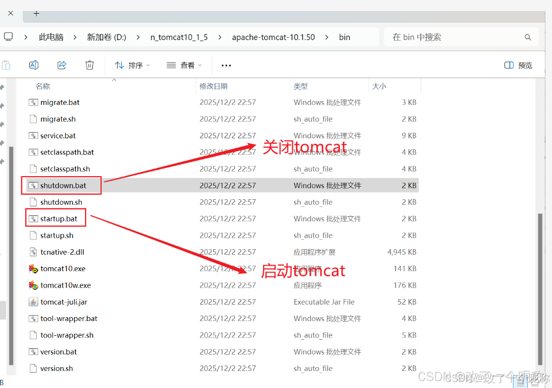
Task: Go to 新加卷 (D:) in the breadcrumb
Action: point(107,37)
